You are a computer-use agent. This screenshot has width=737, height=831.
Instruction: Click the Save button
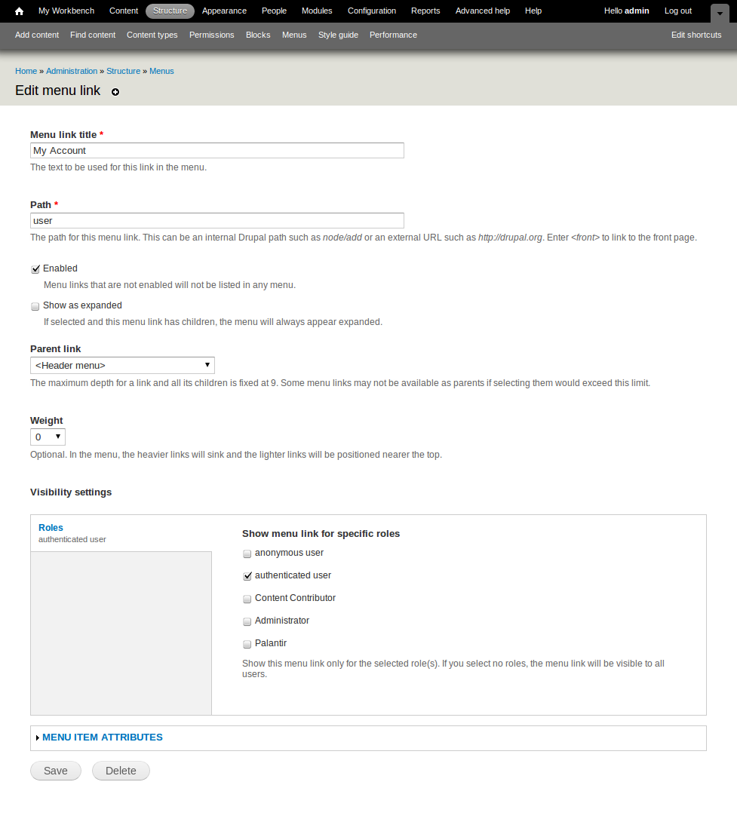56,771
